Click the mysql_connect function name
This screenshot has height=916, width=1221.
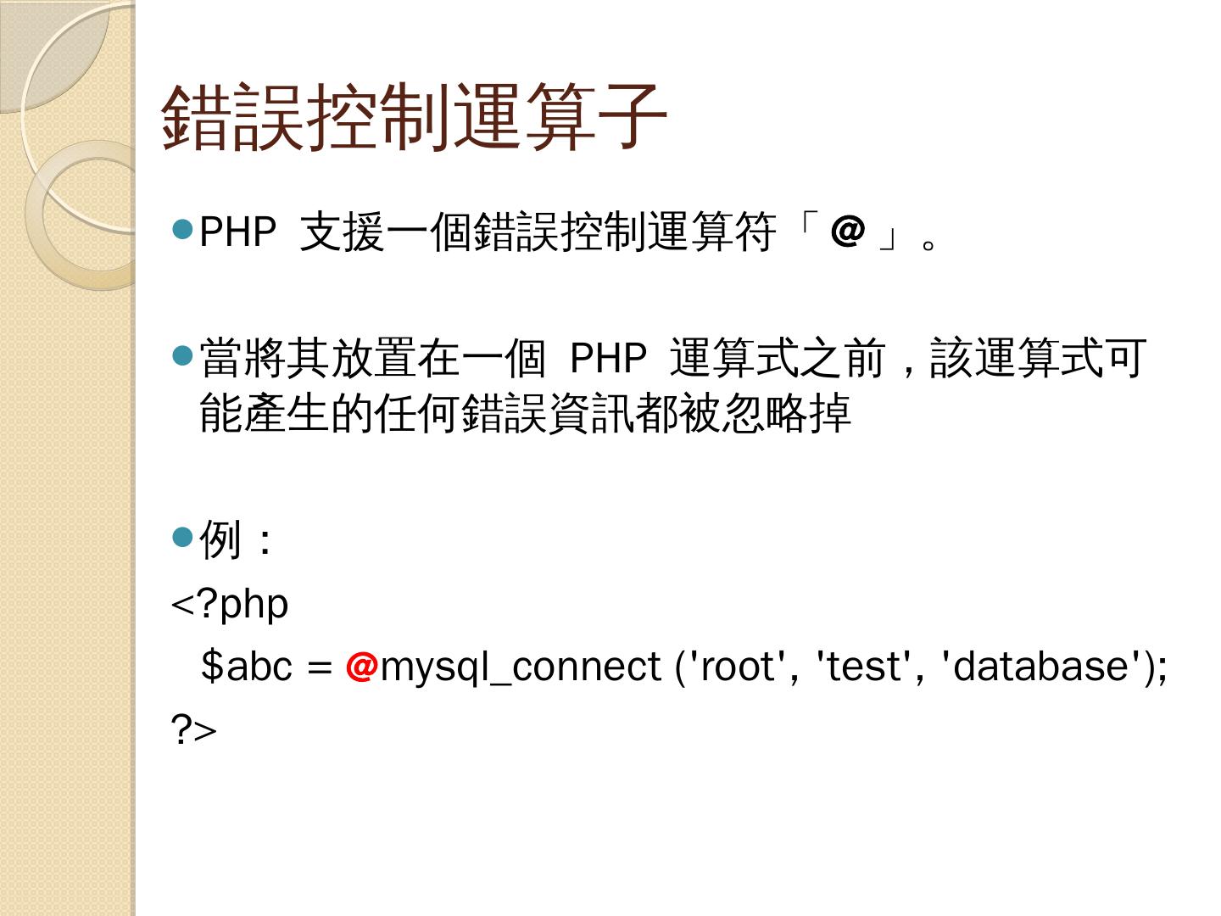tap(520, 667)
